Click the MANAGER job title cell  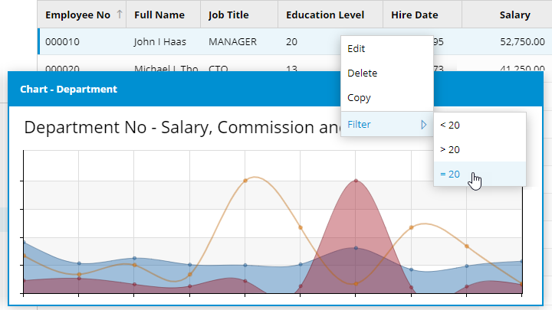(232, 42)
